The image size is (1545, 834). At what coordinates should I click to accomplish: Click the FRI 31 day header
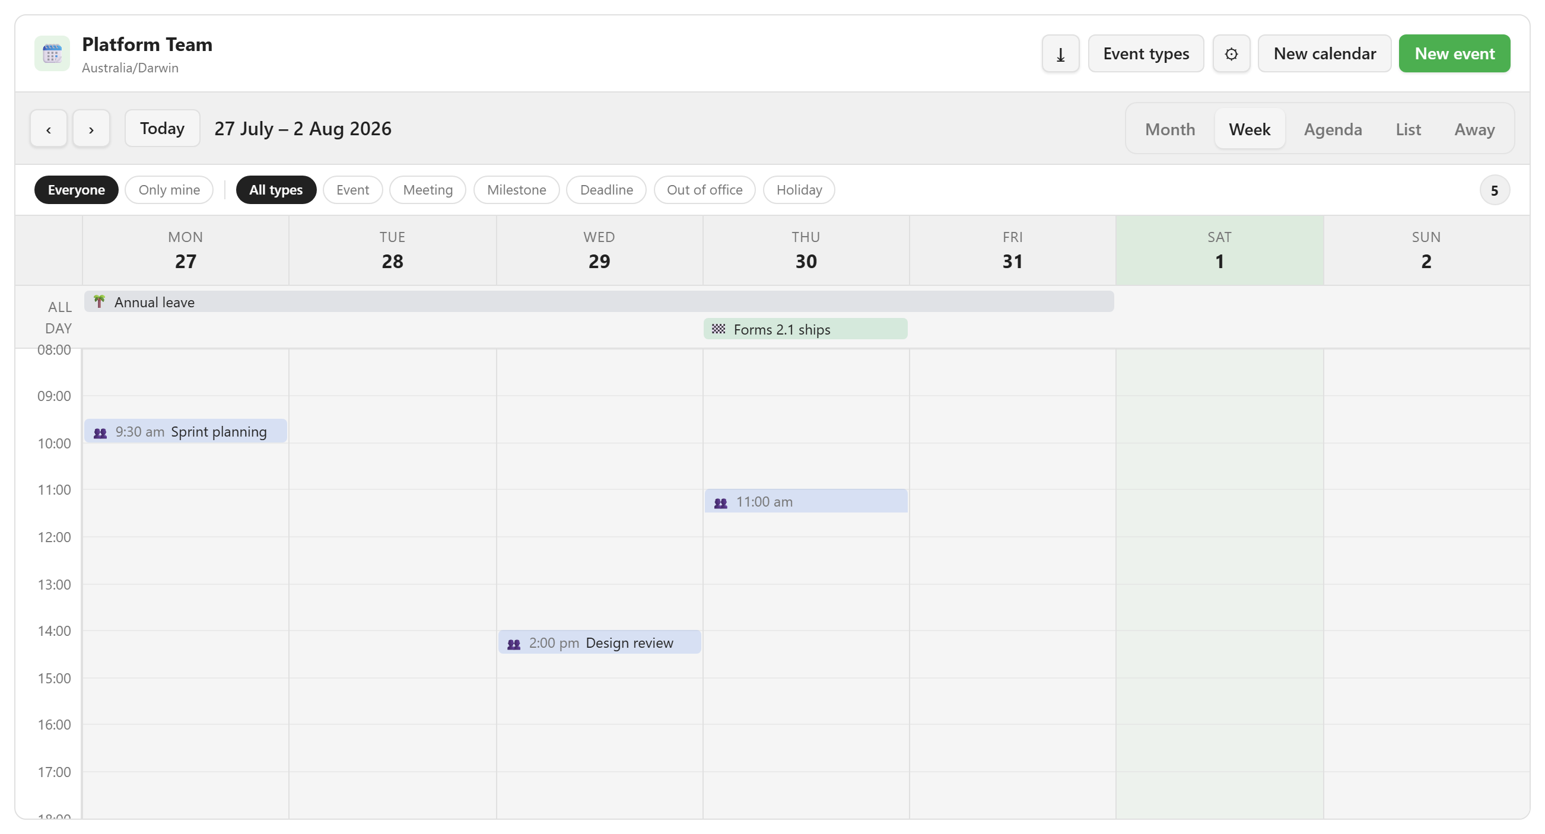pyautogui.click(x=1012, y=250)
